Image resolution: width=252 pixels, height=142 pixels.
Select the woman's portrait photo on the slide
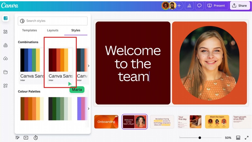209,63
